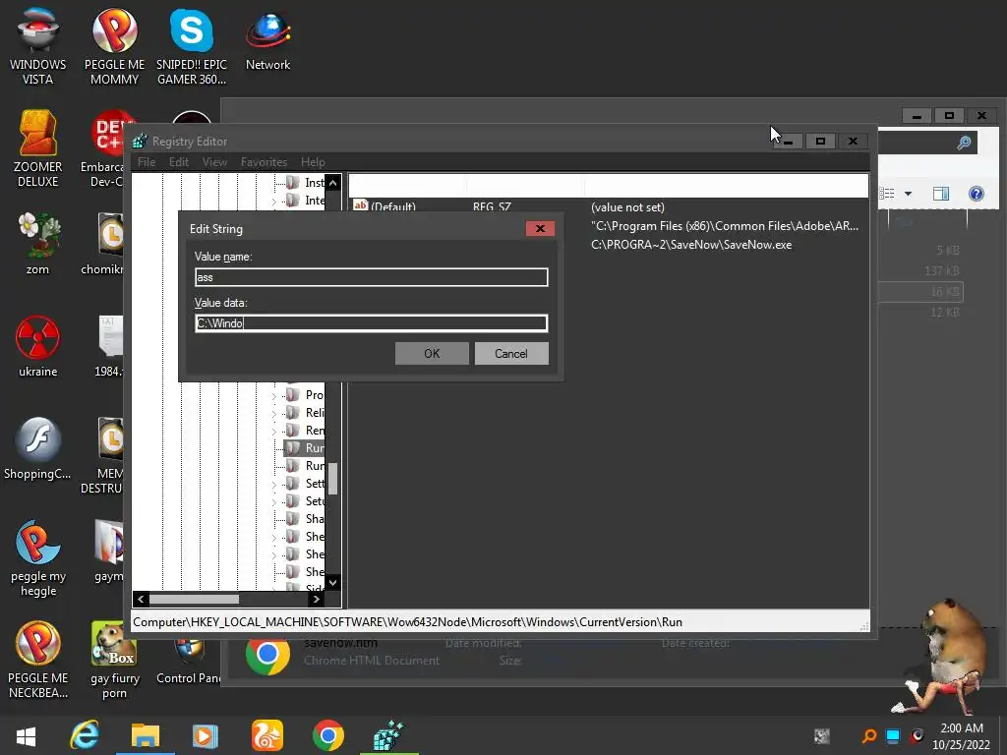1007x755 pixels.
Task: Expand the Pro registry key
Action: point(274,395)
